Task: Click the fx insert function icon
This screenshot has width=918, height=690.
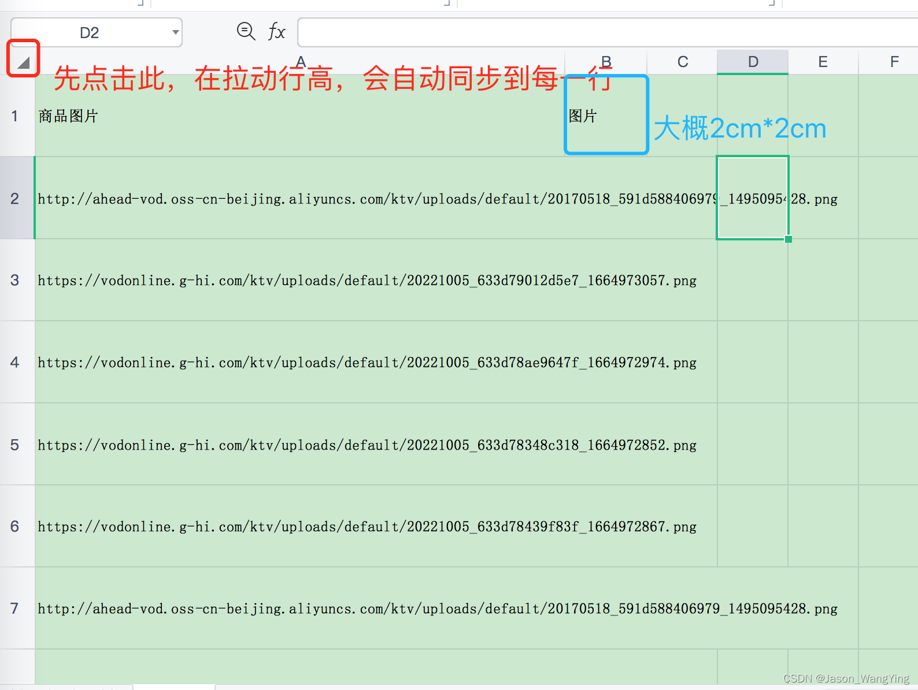Action: click(x=277, y=31)
